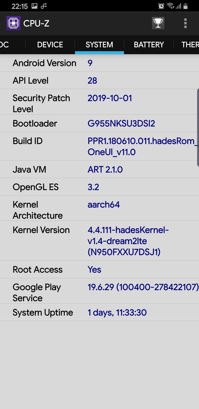
Task: Tap the cellular signal bars icon
Action: [x=178, y=6]
